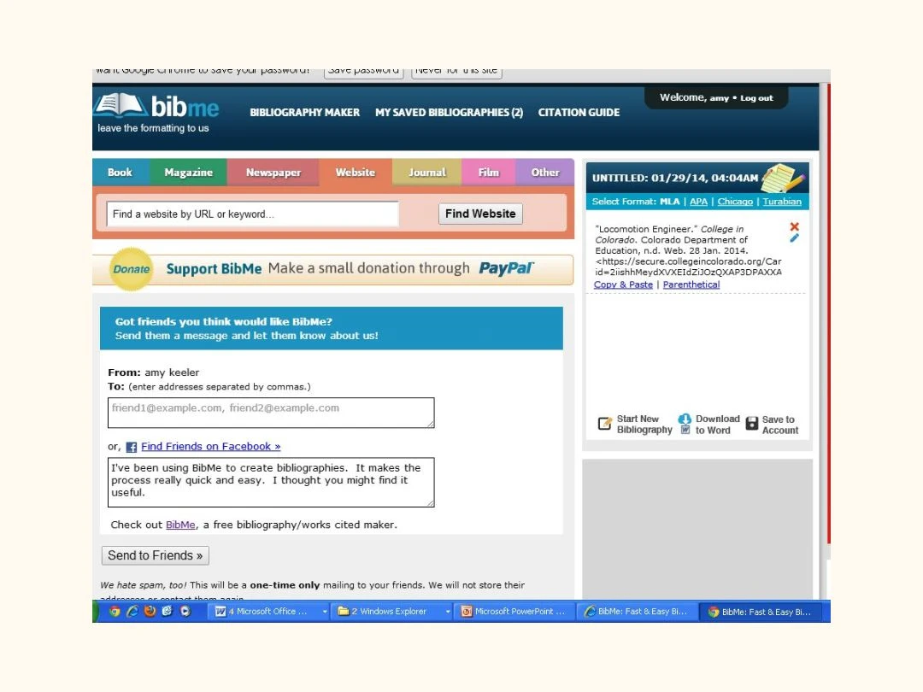Select the Book source tab
923x692 pixels.
(x=120, y=173)
